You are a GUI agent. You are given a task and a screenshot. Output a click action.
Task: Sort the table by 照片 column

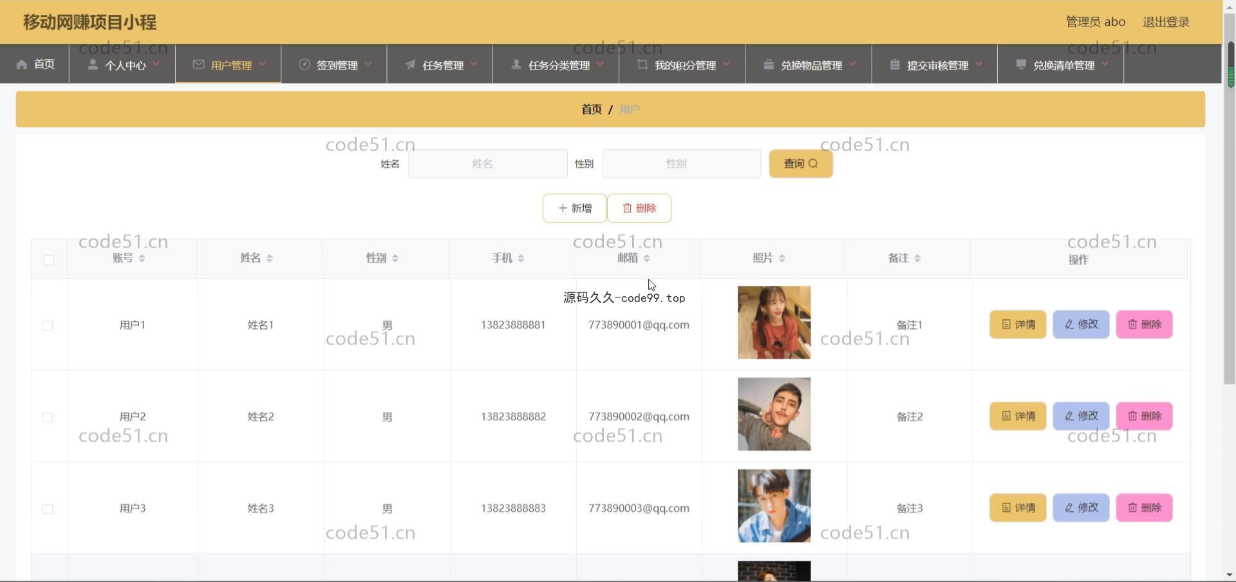click(782, 258)
